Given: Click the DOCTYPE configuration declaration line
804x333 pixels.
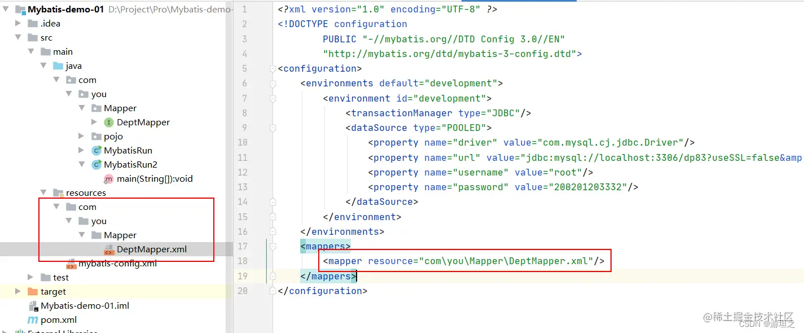Looking at the screenshot, I should tap(342, 24).
